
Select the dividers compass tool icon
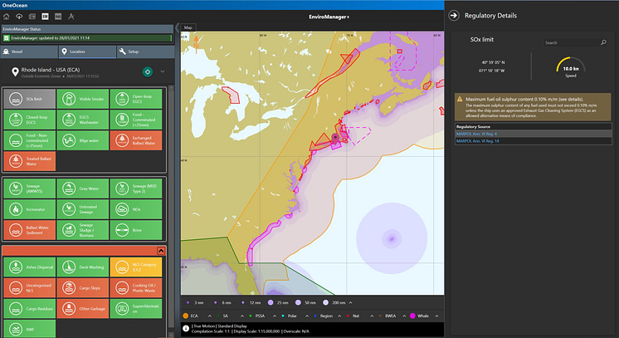pos(71,17)
